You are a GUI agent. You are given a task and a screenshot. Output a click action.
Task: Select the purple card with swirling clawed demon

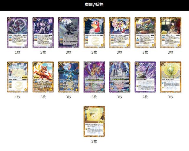[x=18, y=32]
